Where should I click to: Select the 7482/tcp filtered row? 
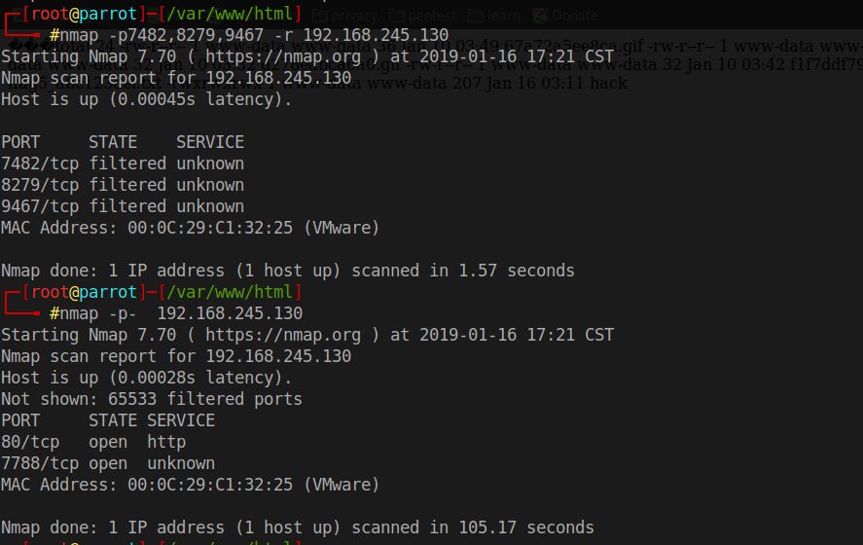click(123, 163)
